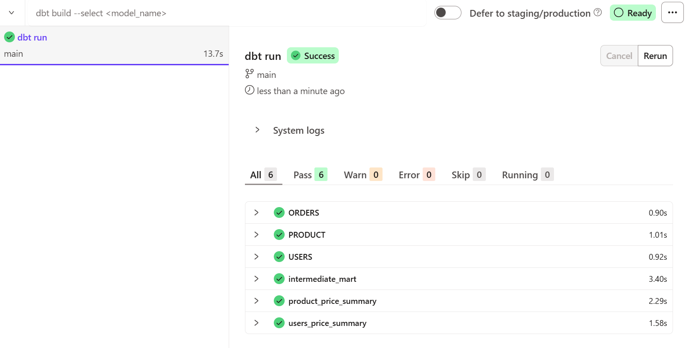
Task: Click green check icon beside dbt run in history
Action: pyautogui.click(x=9, y=37)
